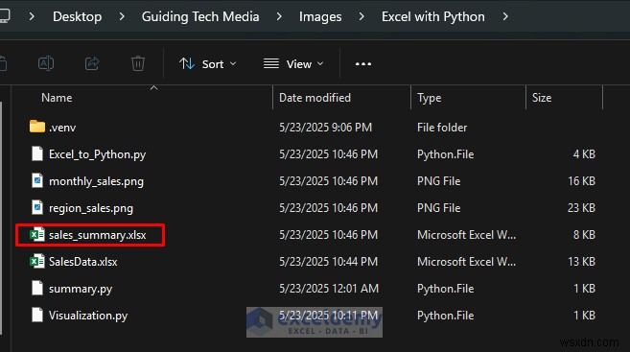
Task: Click the 4 KB size cell
Action: point(584,154)
